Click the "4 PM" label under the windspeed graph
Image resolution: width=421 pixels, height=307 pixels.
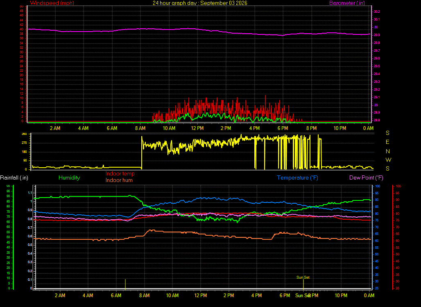(254, 128)
